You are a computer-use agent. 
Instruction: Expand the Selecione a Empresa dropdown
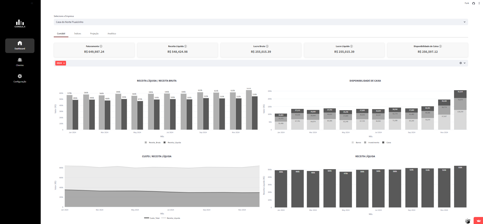tap(464, 22)
